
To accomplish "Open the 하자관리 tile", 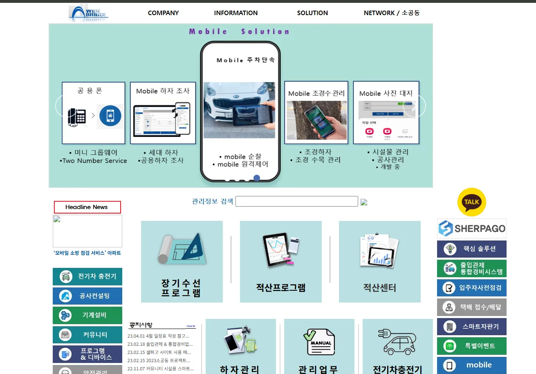I will point(241,346).
